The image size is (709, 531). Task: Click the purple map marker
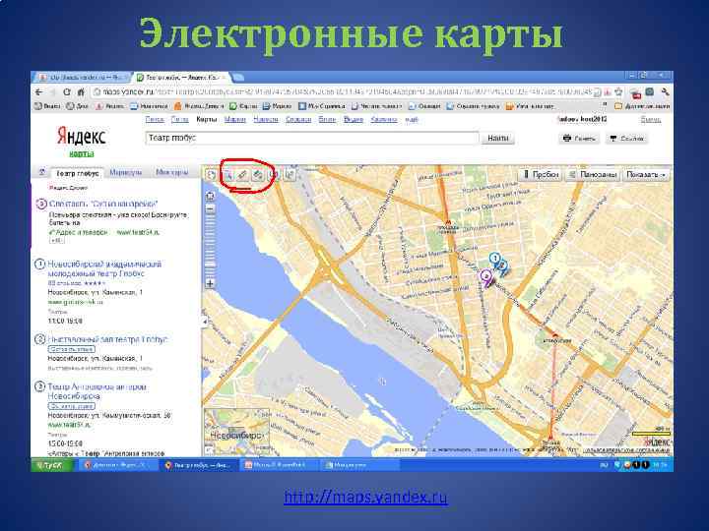click(x=486, y=277)
